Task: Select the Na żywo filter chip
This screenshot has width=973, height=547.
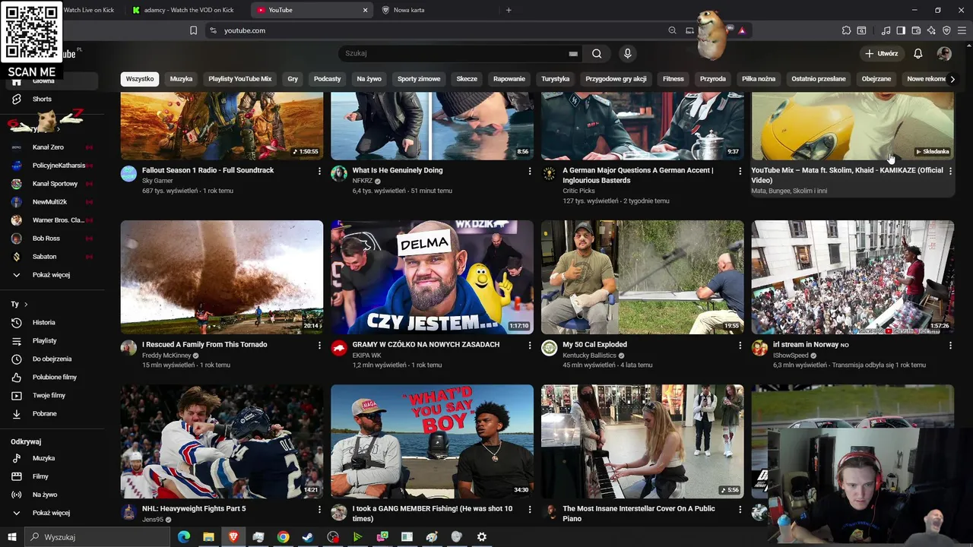Action: tap(369, 79)
